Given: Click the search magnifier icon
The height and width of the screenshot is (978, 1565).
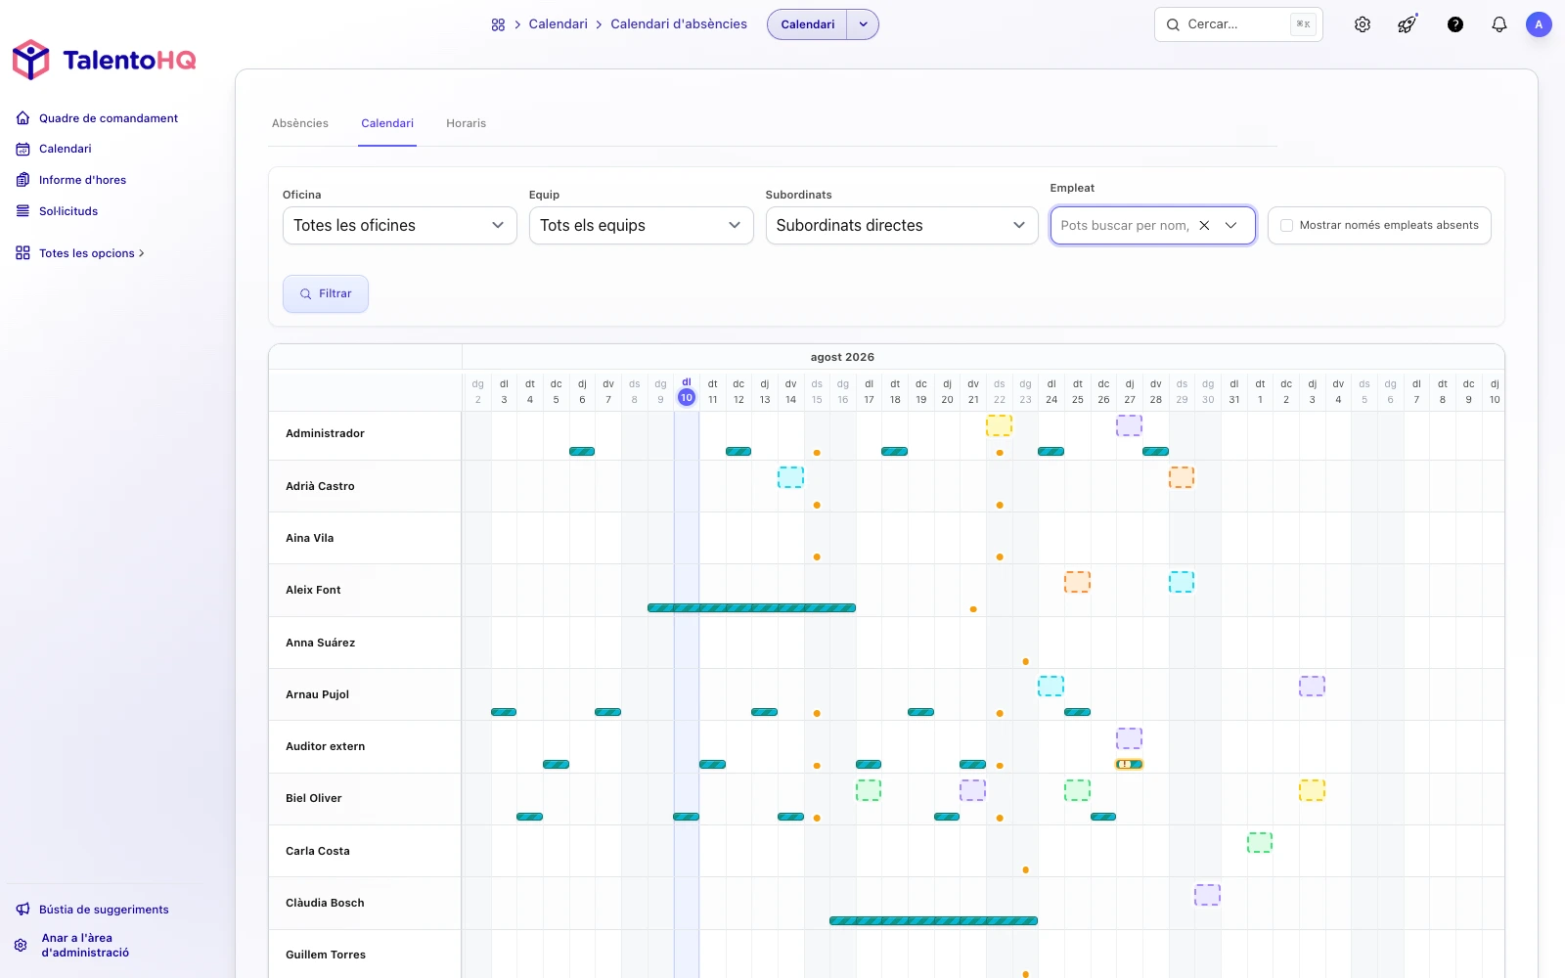Looking at the screenshot, I should (x=1173, y=24).
